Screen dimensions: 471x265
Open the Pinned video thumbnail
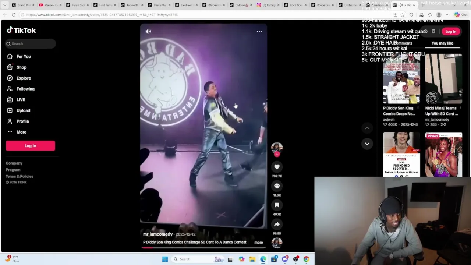coord(443,155)
